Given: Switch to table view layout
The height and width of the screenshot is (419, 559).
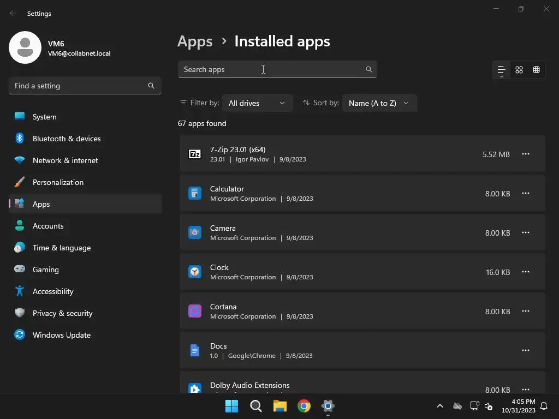Looking at the screenshot, I should 537,70.
